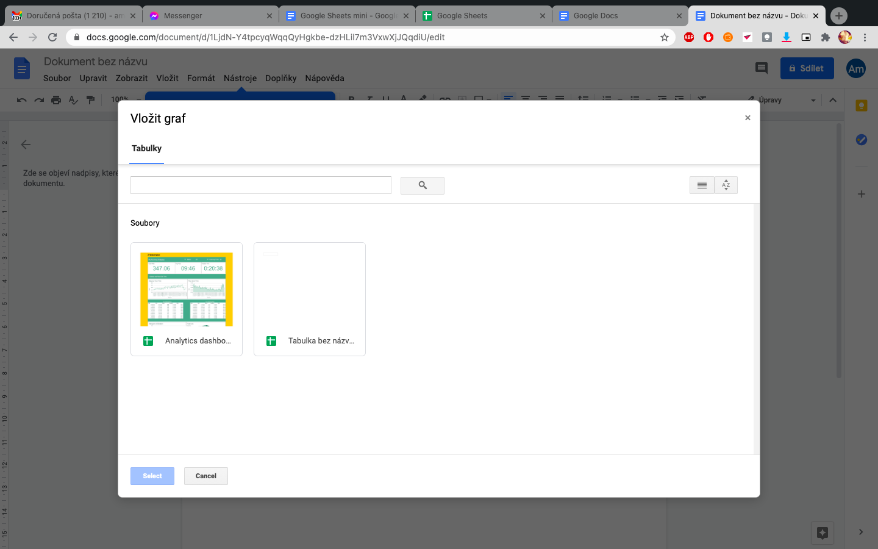Click the A-Z sort options button
This screenshot has height=549, width=878.
coord(726,185)
